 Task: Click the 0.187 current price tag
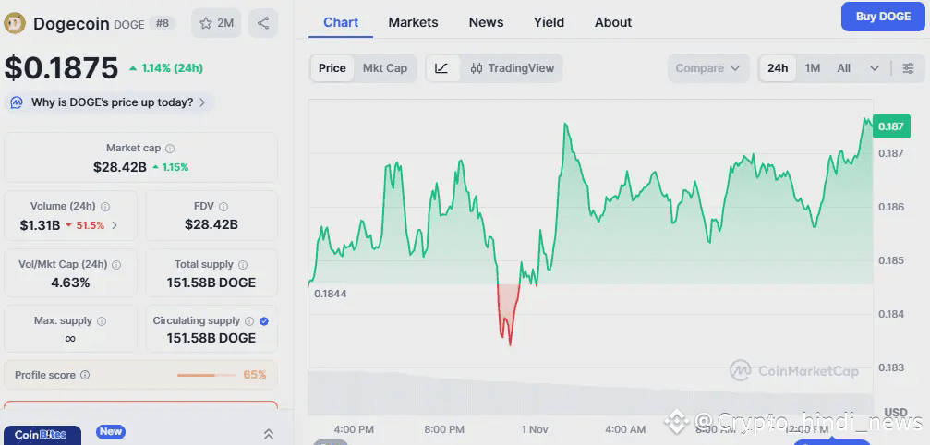pos(891,126)
